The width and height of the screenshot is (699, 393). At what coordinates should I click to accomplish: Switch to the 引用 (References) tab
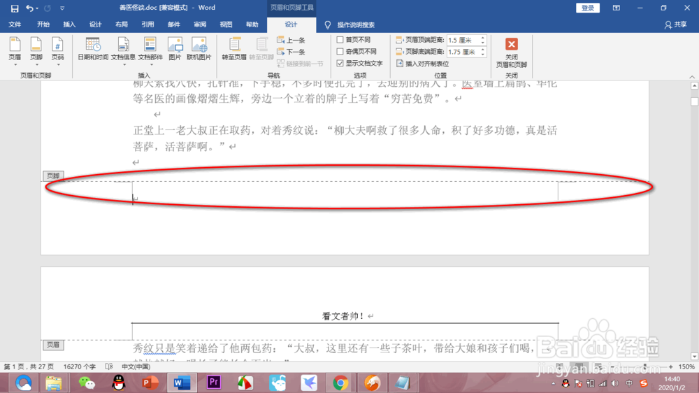coord(147,24)
